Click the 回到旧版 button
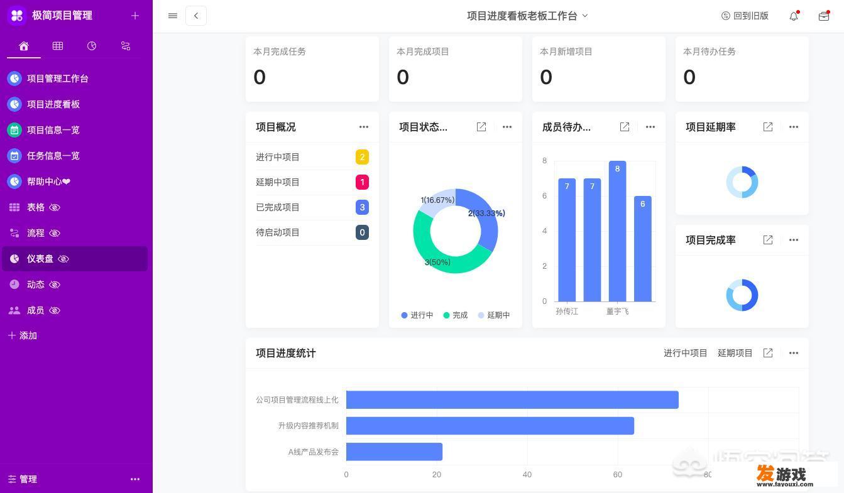 [745, 16]
